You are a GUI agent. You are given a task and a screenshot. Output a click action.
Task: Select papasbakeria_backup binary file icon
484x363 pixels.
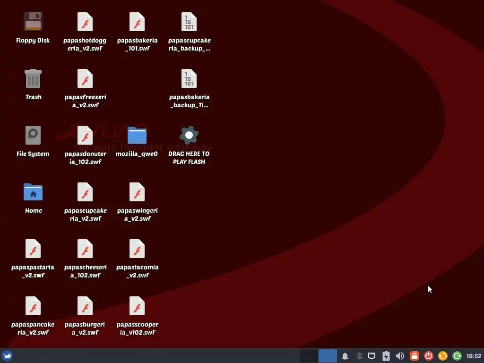click(x=189, y=79)
